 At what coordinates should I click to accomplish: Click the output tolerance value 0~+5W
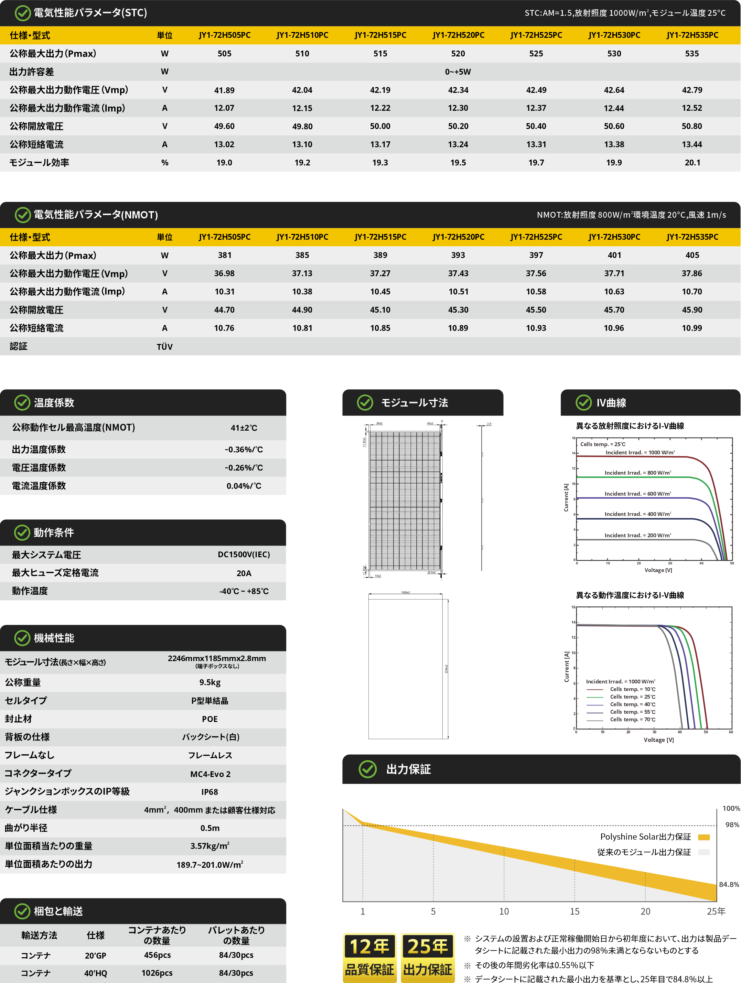(458, 72)
